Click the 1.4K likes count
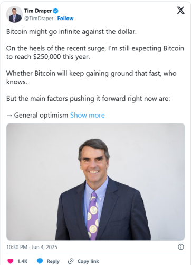Viewport: 192px width, 265px height. pyautogui.click(x=23, y=261)
